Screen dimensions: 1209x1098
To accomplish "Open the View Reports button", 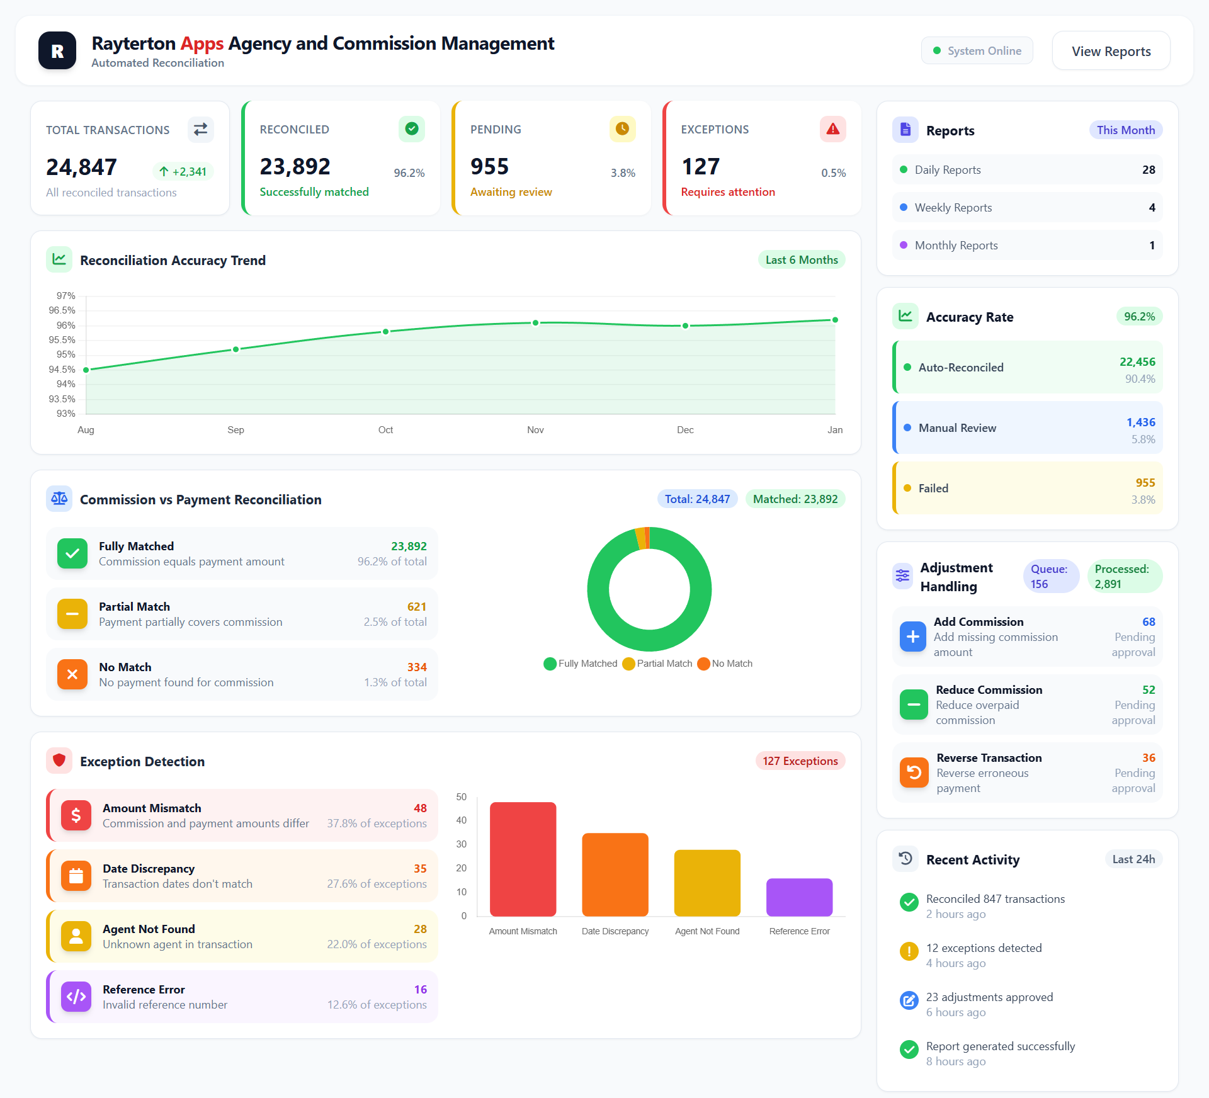I will [x=1111, y=51].
